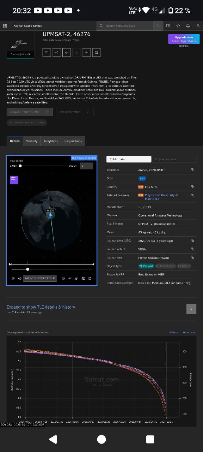Open Polytechnic University of Madrid link
Screen dimensions: 203x452
click(161, 197)
